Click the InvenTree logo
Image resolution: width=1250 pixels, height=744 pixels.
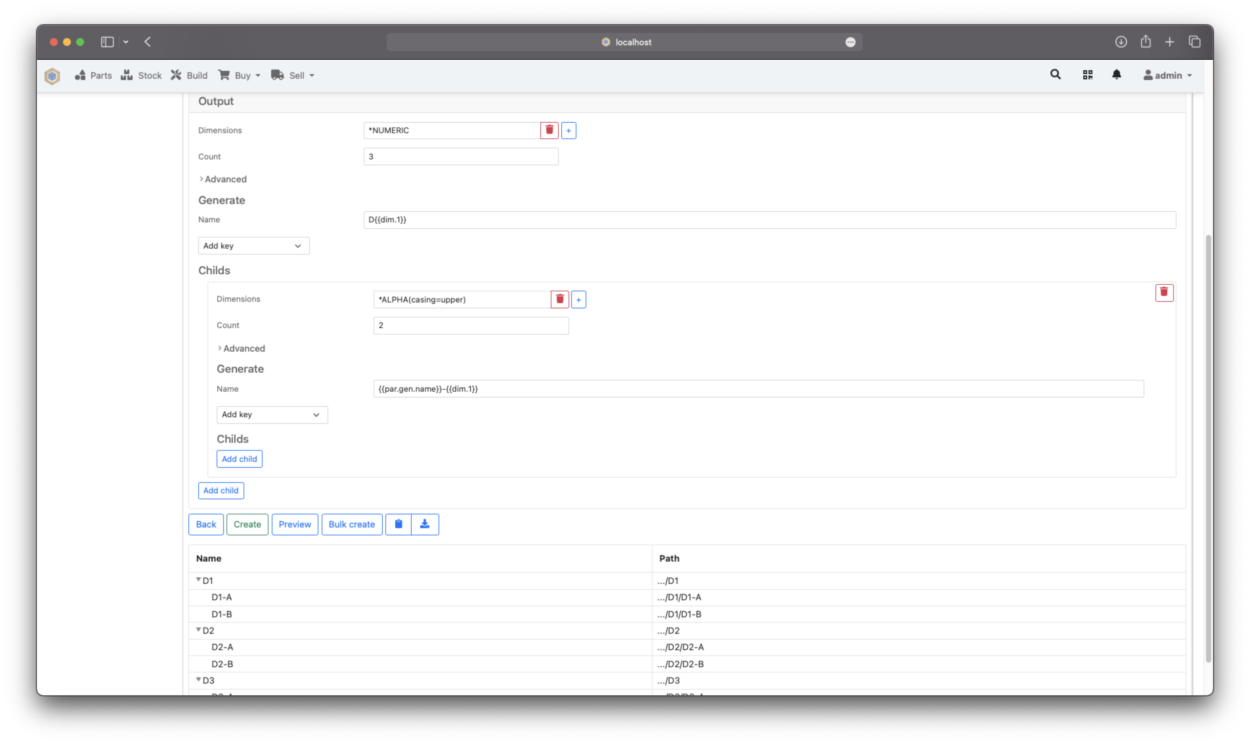[x=52, y=75]
